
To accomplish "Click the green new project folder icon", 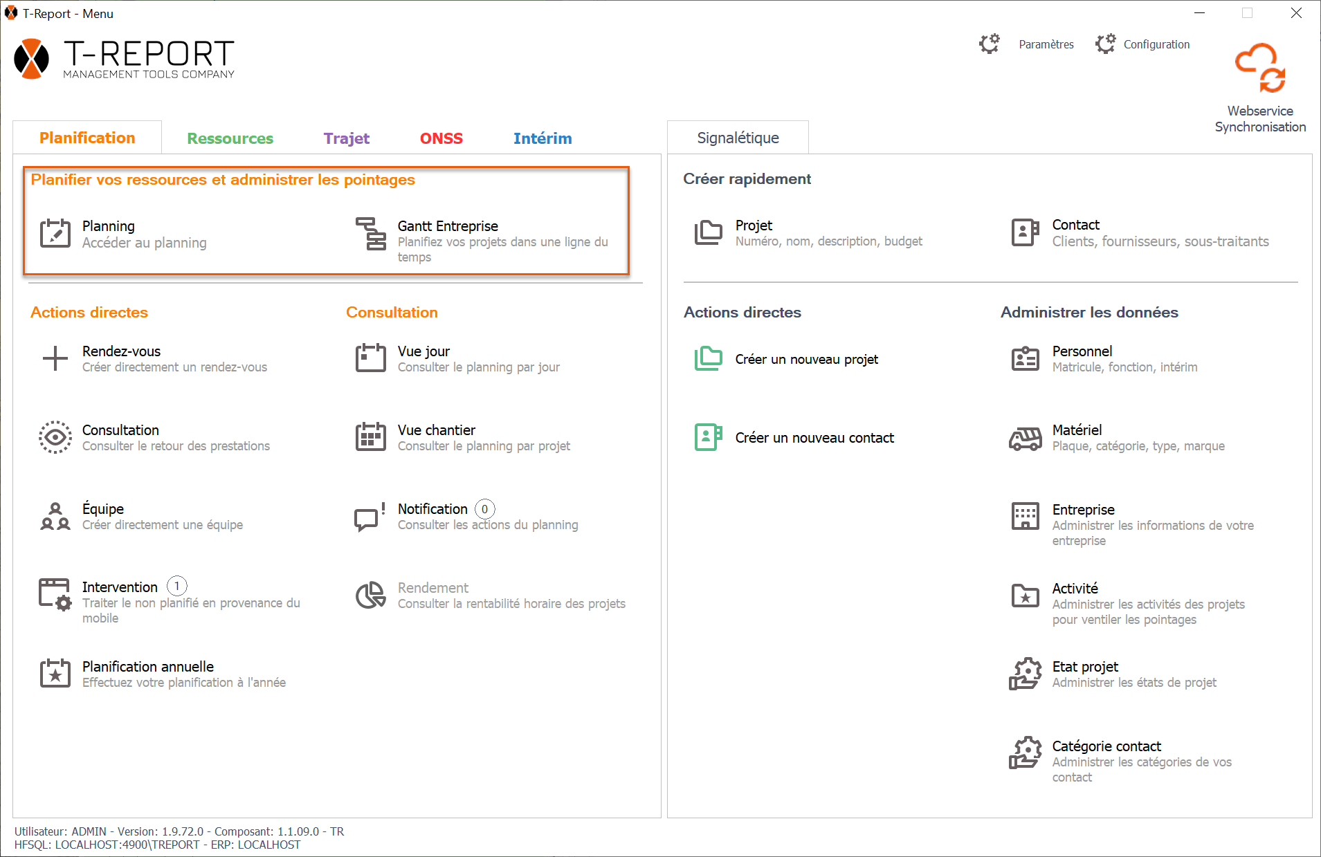I will 708,359.
